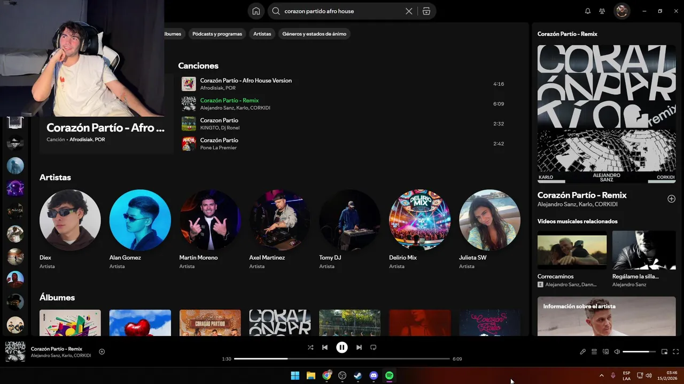
Task: Open the Coração Partido album cover
Action: click(210, 323)
